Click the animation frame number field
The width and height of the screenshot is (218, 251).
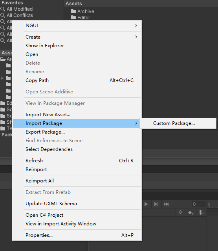[198, 204]
